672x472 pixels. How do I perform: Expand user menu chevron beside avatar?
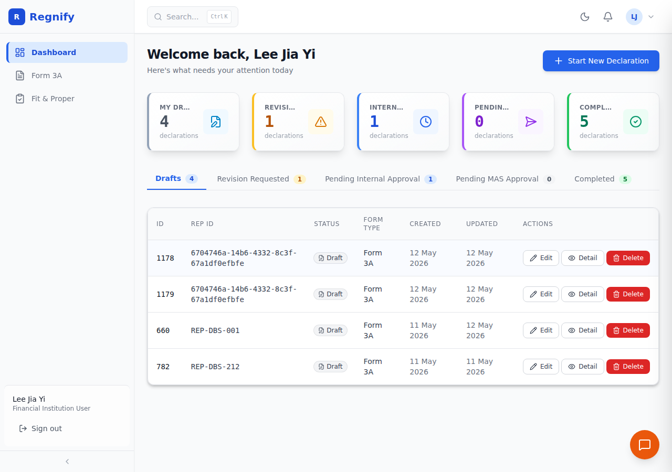point(651,17)
